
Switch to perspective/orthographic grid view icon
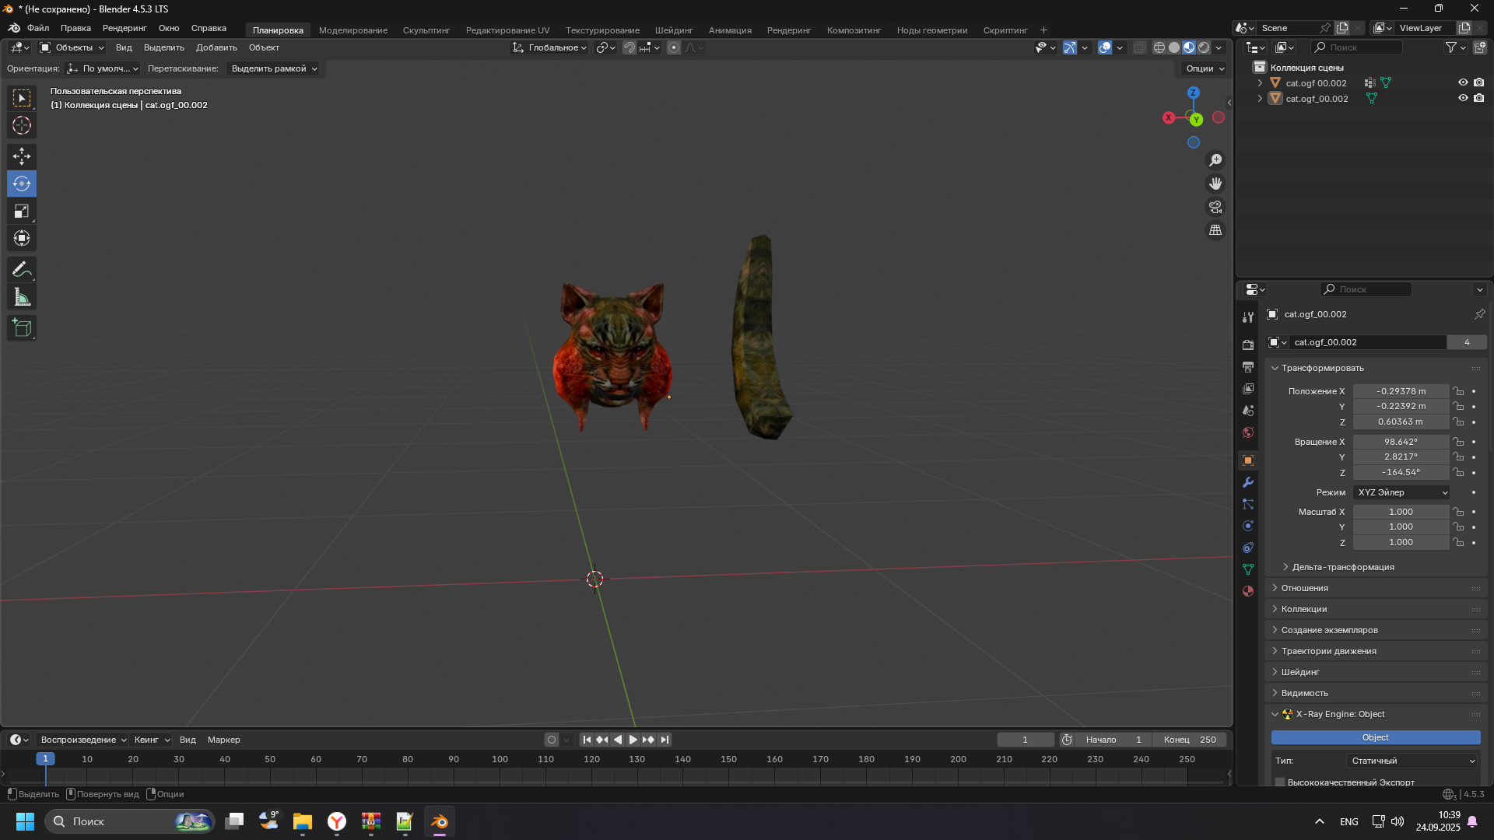1215,230
